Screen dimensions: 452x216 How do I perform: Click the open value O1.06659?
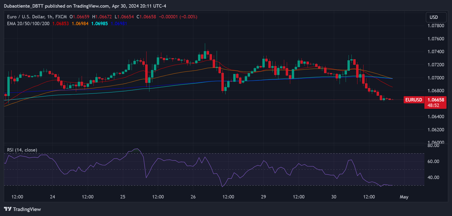click(x=79, y=17)
